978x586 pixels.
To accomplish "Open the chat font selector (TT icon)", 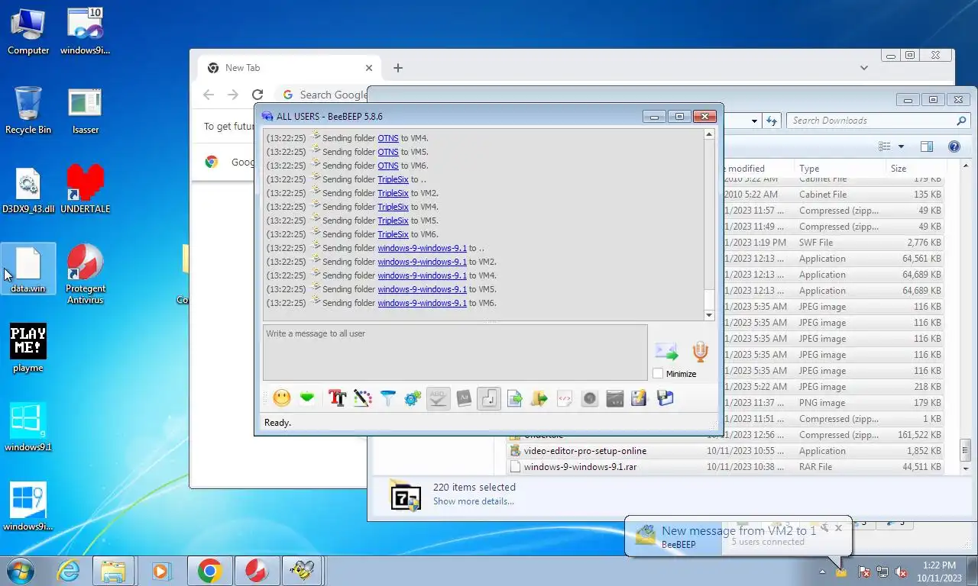I will point(337,398).
